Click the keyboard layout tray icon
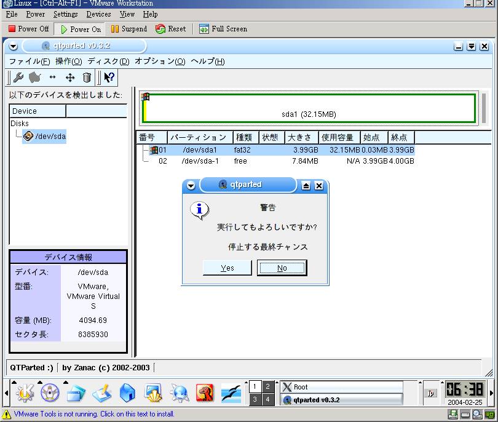Image resolution: width=498 pixels, height=422 pixels. [x=430, y=394]
